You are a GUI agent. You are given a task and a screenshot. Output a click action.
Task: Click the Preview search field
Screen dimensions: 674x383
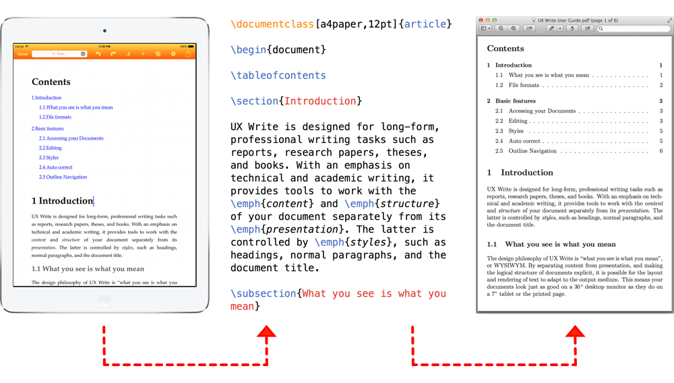[x=634, y=28]
